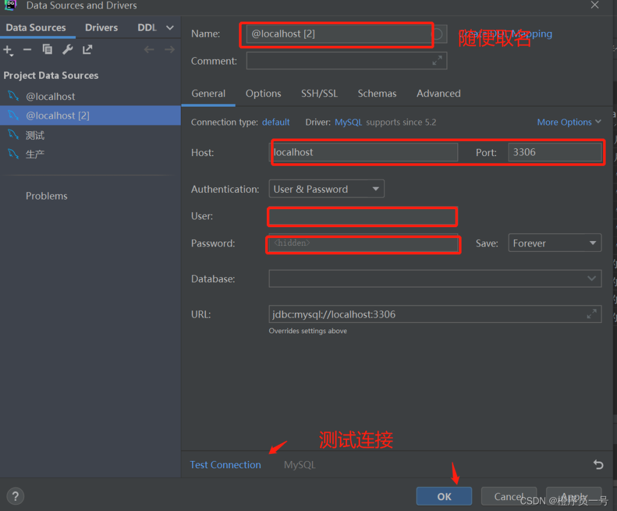The height and width of the screenshot is (511, 617).
Task: Open the Authentication dropdown
Action: pos(326,189)
